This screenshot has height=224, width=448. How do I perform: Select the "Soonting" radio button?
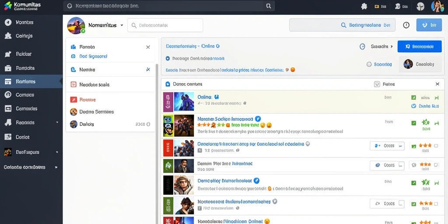pyautogui.click(x=369, y=64)
